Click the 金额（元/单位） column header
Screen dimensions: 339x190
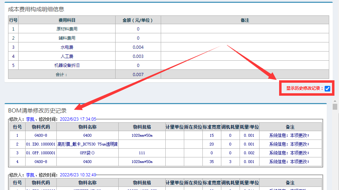pyautogui.click(x=138, y=20)
